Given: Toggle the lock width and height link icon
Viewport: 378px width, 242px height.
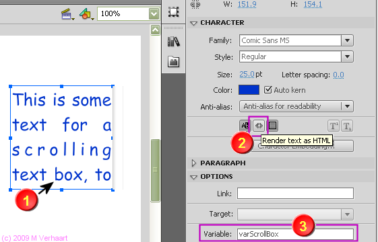Looking at the screenshot, I should pyautogui.click(x=195, y=4).
